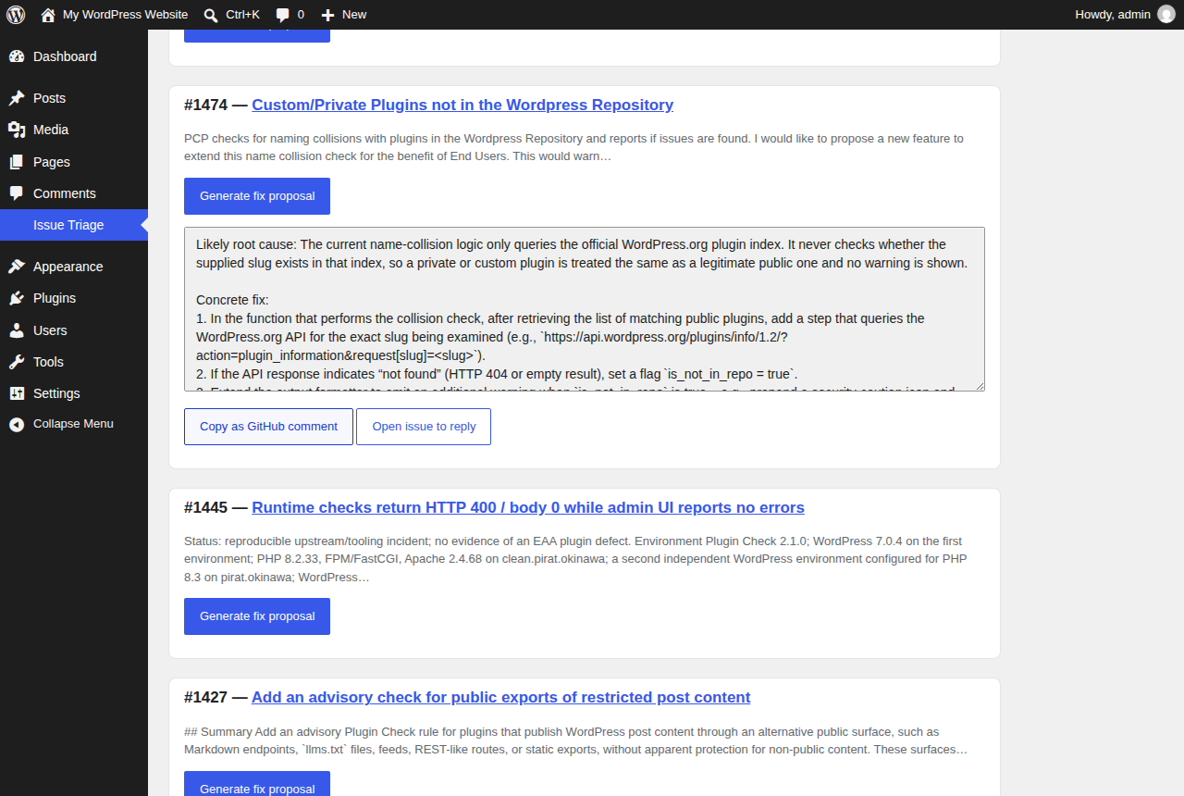1184x796 pixels.
Task: Open Issue Triage menu item
Action: point(74,225)
